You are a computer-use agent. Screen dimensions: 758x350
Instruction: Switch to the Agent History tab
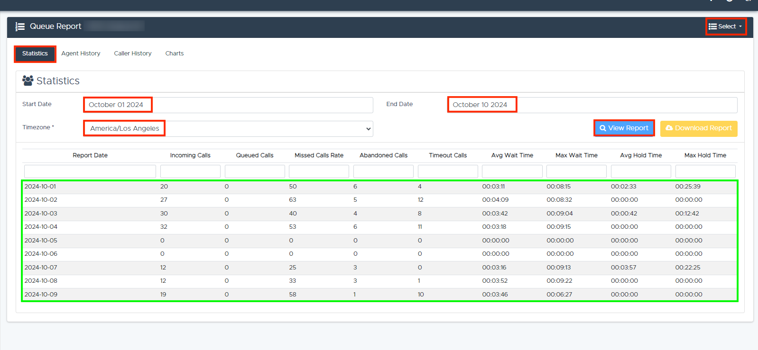[81, 54]
